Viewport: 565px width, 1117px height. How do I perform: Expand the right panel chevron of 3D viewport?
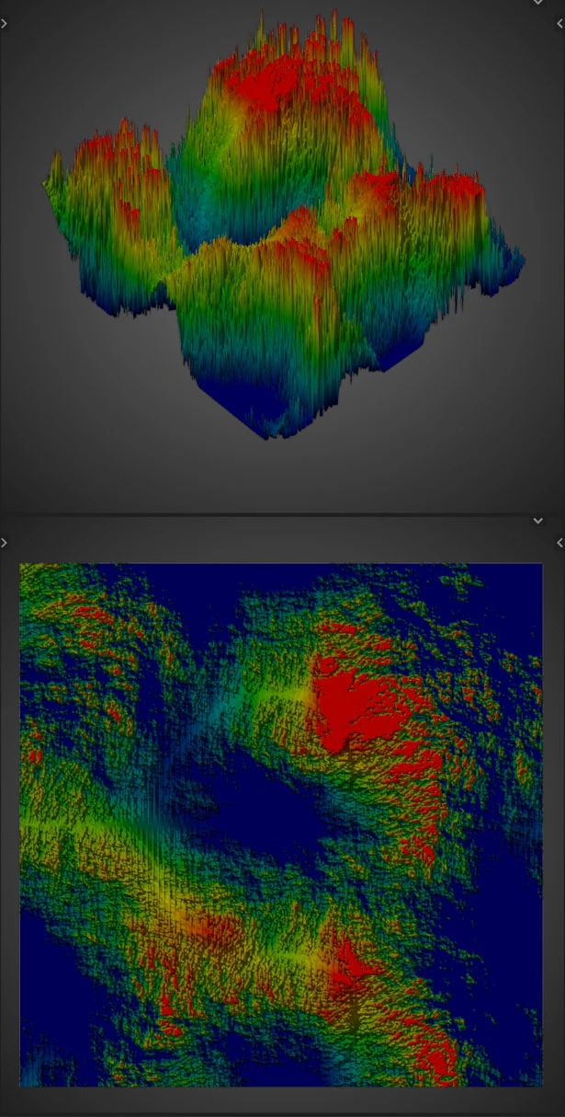click(x=560, y=25)
